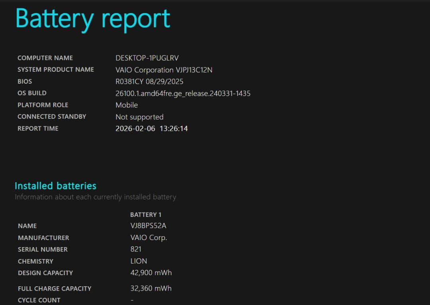Click the VJ8BPS52A battery name
The height and width of the screenshot is (305, 430).
click(149, 226)
